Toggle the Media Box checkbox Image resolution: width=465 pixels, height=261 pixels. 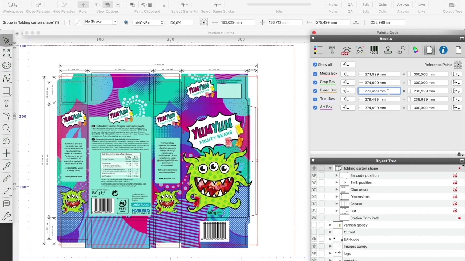[315, 74]
